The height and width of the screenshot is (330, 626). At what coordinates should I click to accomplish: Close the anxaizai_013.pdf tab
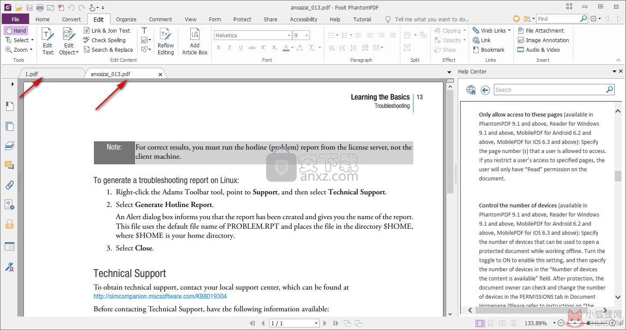[x=160, y=74]
